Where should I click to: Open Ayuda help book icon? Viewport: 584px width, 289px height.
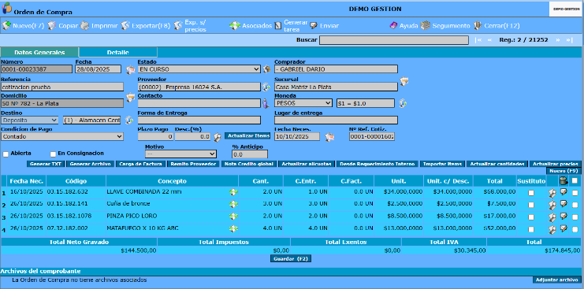tap(394, 26)
